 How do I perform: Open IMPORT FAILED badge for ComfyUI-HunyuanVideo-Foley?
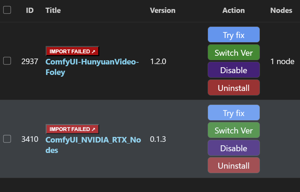[x=72, y=51]
